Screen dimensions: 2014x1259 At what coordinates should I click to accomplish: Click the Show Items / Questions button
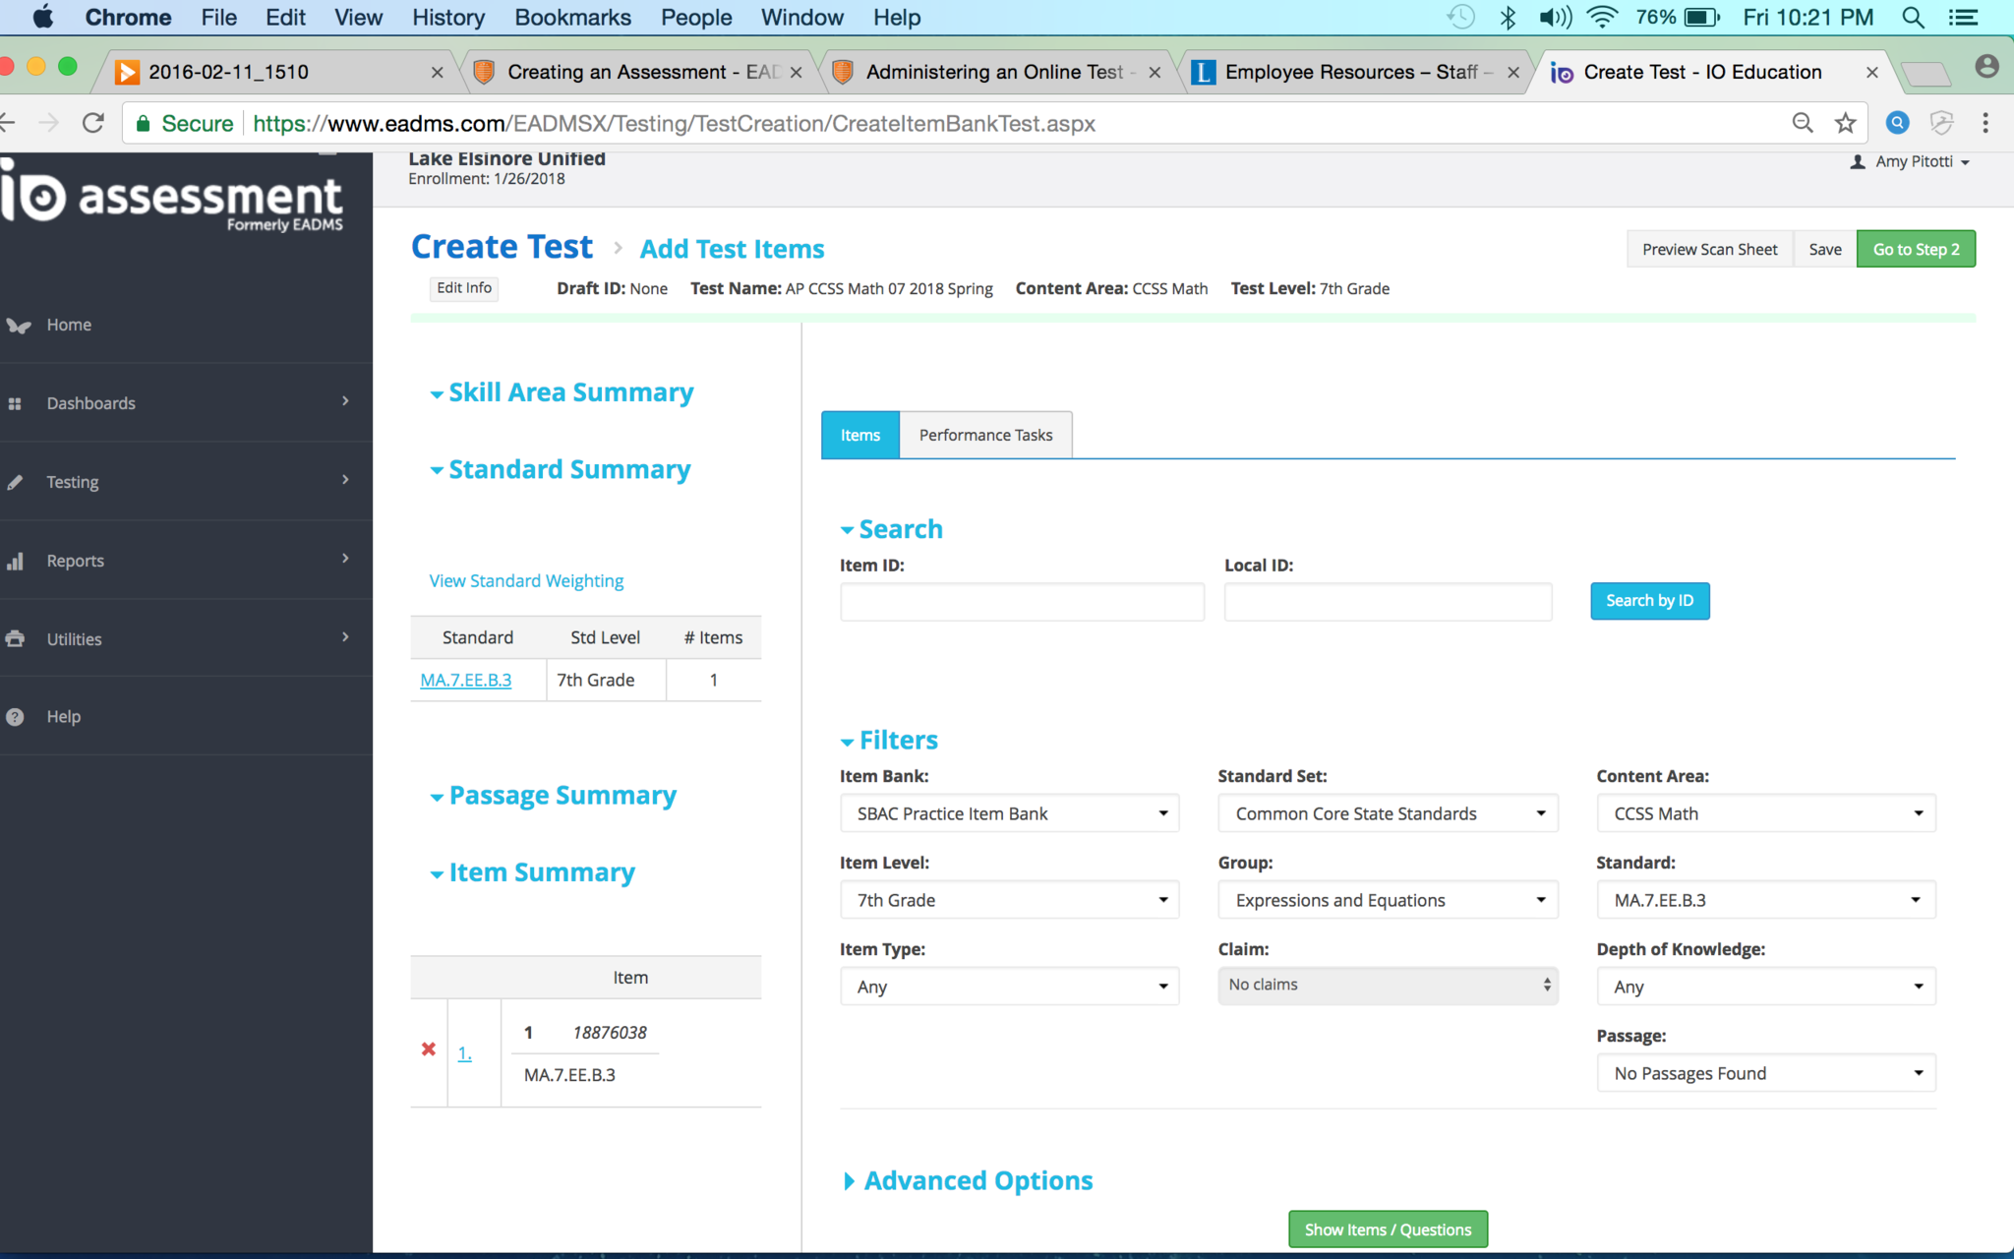tap(1388, 1229)
